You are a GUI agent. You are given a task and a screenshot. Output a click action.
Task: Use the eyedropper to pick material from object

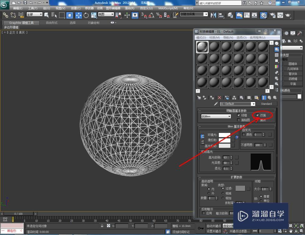215,104
